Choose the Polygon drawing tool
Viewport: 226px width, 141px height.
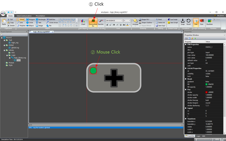[x=31, y=19]
